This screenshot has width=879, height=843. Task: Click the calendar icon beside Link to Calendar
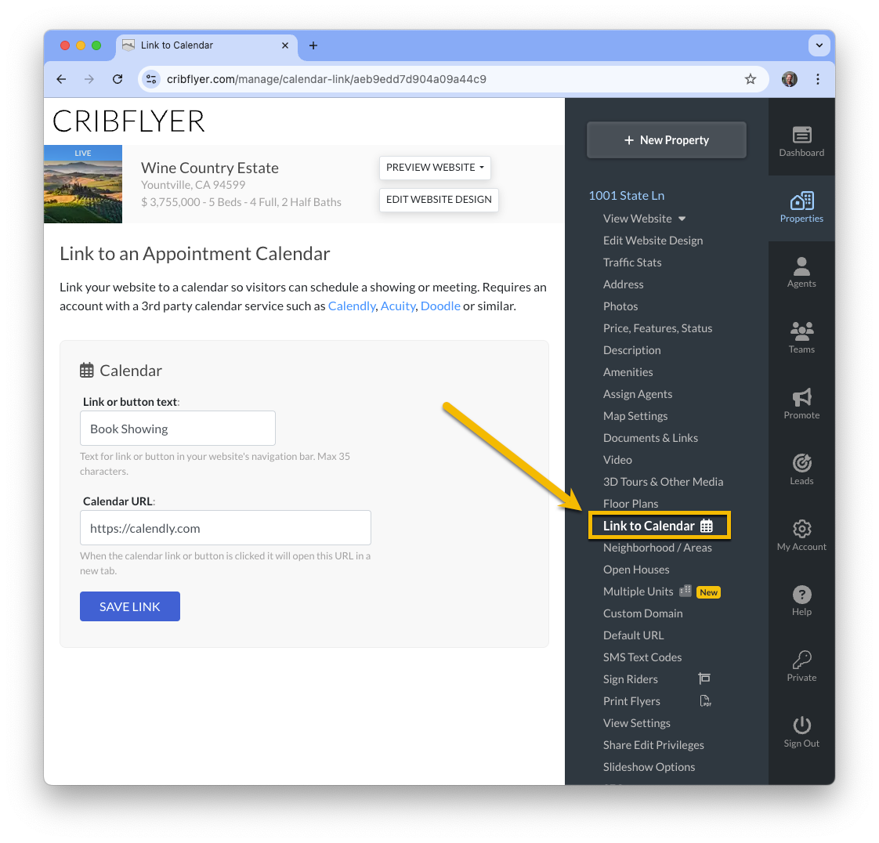(x=707, y=526)
